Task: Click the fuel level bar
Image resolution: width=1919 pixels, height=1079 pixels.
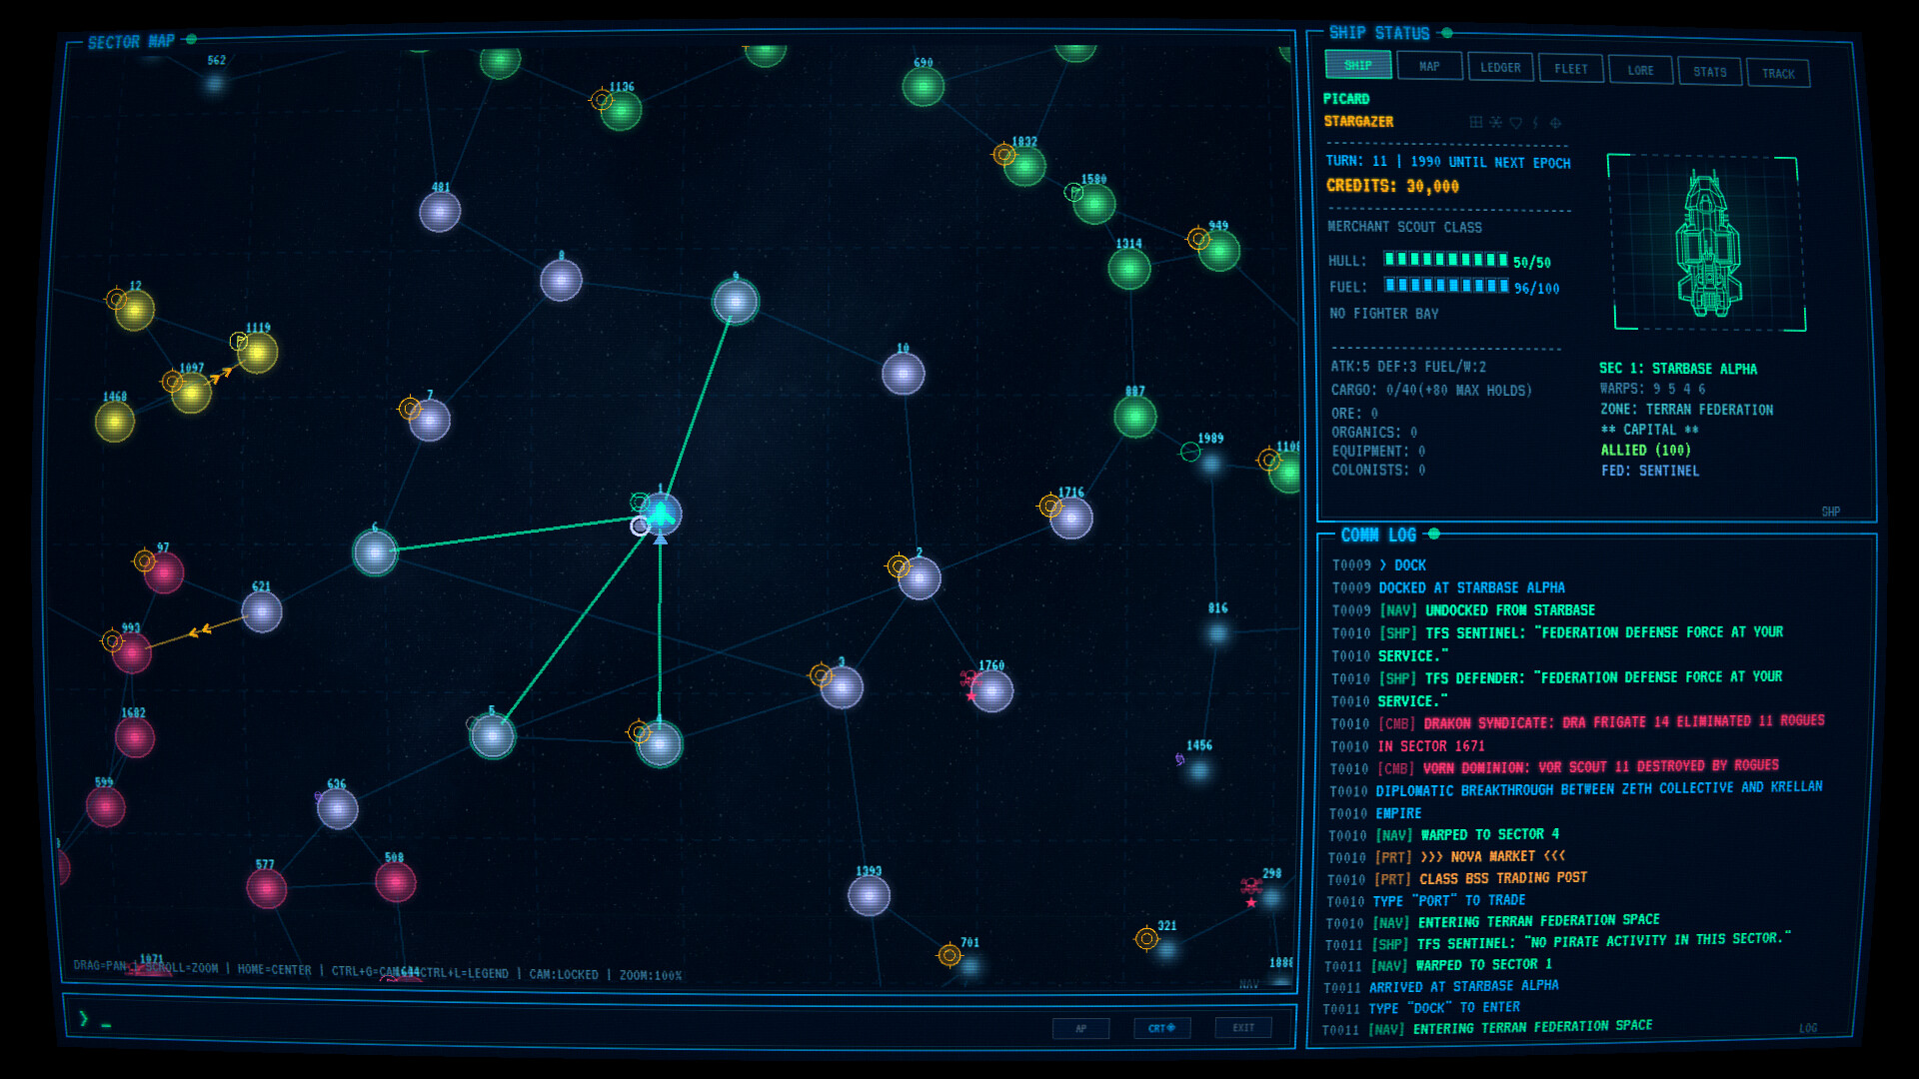Action: tap(1446, 286)
